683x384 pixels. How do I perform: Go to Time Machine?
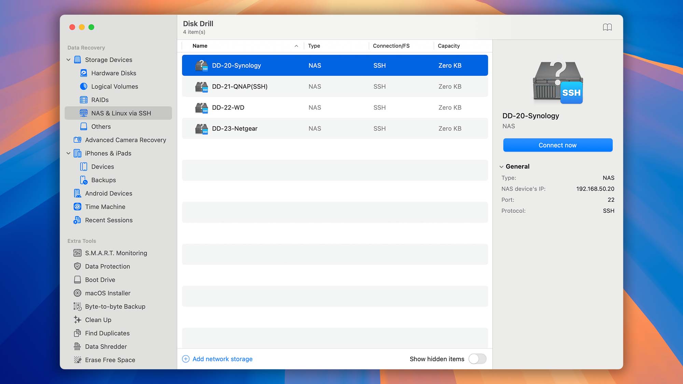point(105,207)
